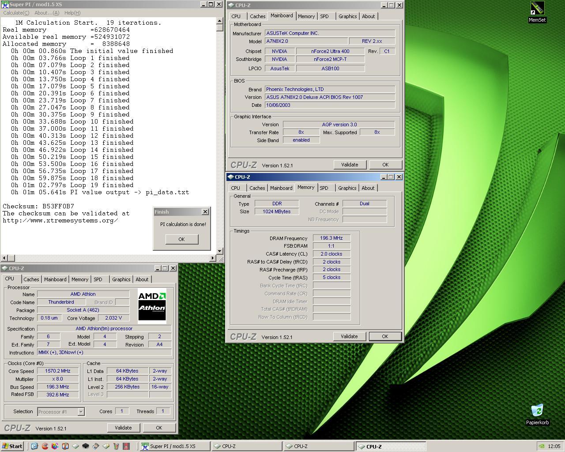Close the Finish dialog
The image size is (565, 452).
[205, 212]
